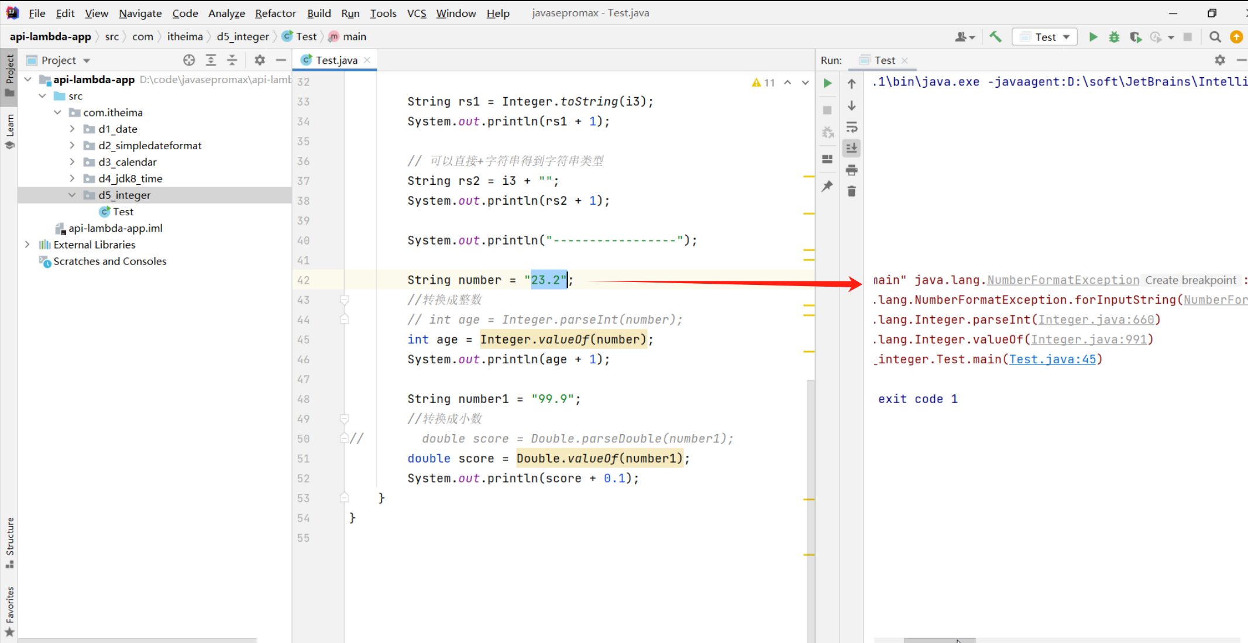Click the Create breakpoint button
This screenshot has height=643, width=1248.
tap(1190, 280)
